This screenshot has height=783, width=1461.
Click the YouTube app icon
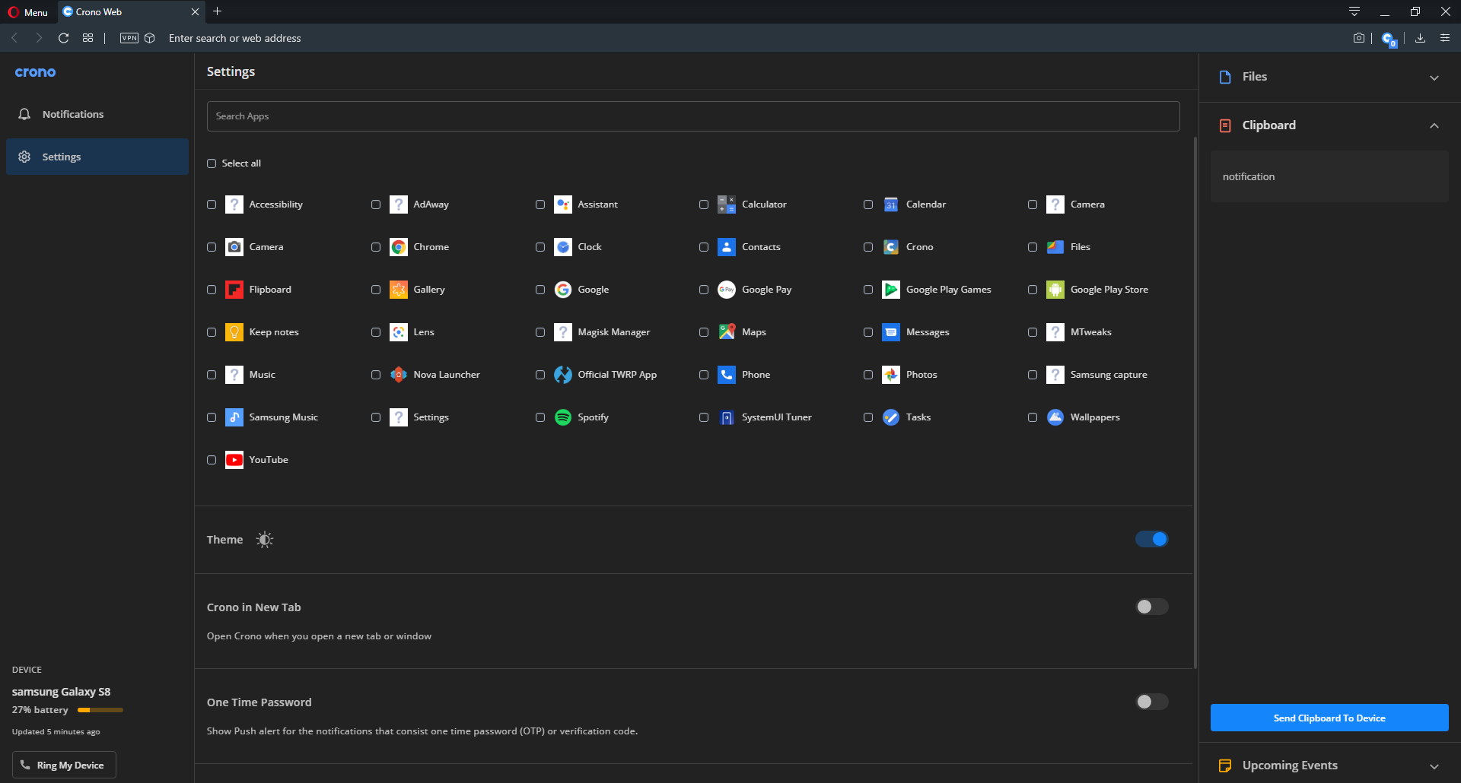pyautogui.click(x=234, y=460)
